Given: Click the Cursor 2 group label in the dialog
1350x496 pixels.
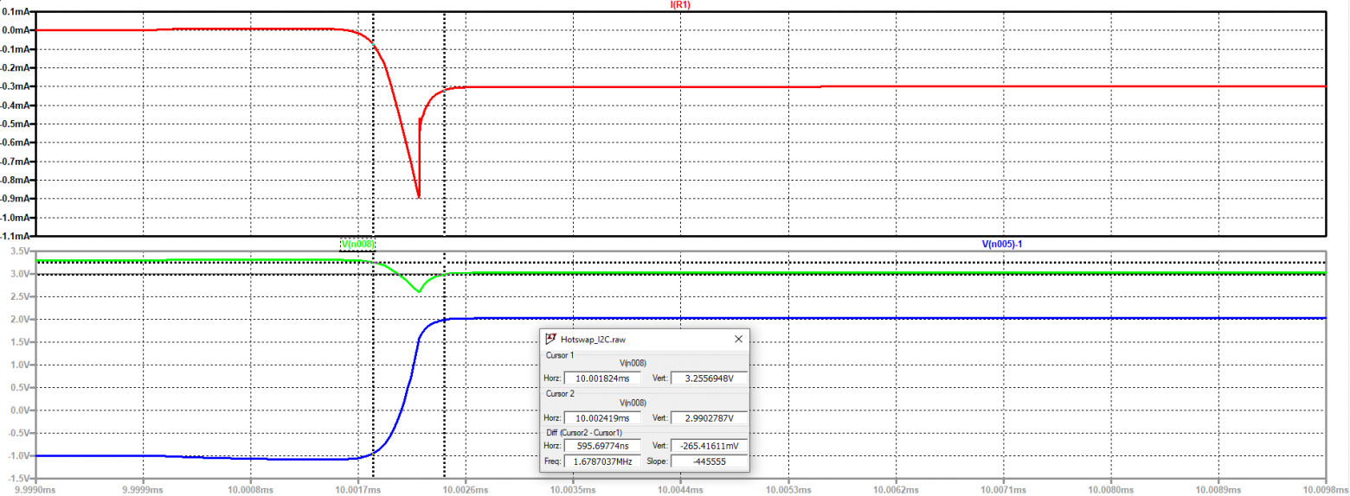Looking at the screenshot, I should pyautogui.click(x=560, y=393).
